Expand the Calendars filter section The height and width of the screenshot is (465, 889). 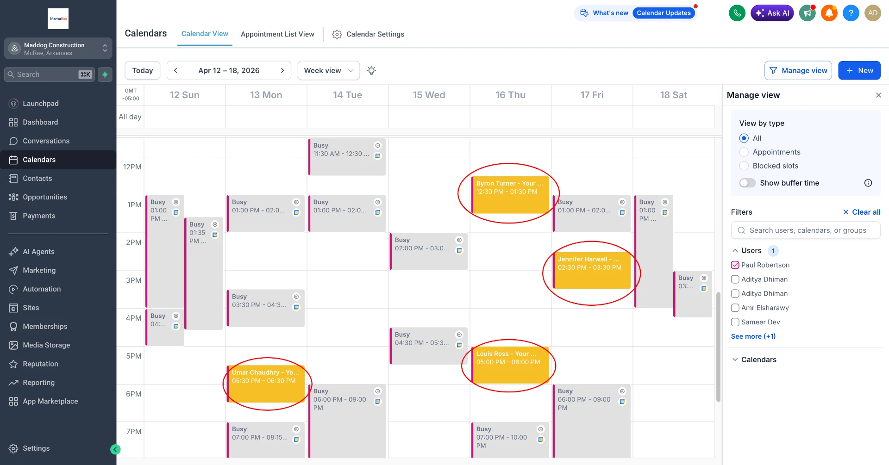click(x=735, y=360)
